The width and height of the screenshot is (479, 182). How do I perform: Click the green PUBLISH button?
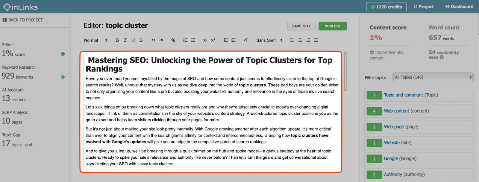(x=333, y=26)
